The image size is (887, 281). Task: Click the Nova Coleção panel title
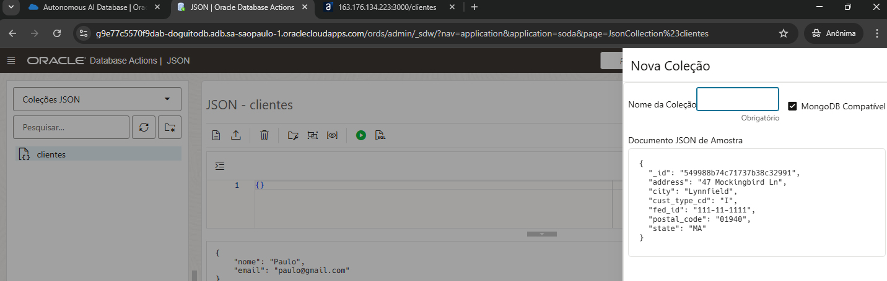[670, 65]
